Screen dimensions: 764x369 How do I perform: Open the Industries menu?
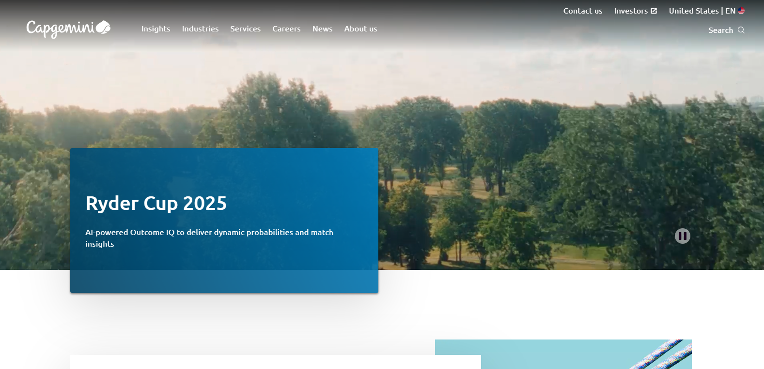[200, 29]
